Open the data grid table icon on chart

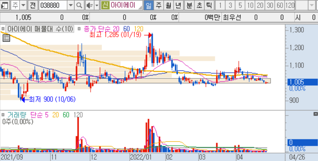(6, 38)
